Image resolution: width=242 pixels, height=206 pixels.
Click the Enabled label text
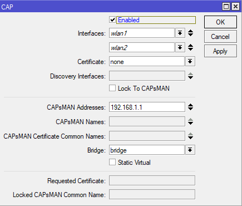pos(129,20)
